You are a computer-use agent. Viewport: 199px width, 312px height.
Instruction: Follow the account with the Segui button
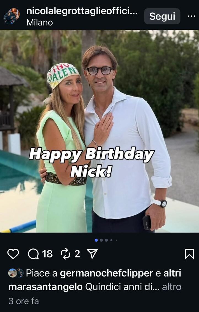tap(162, 16)
